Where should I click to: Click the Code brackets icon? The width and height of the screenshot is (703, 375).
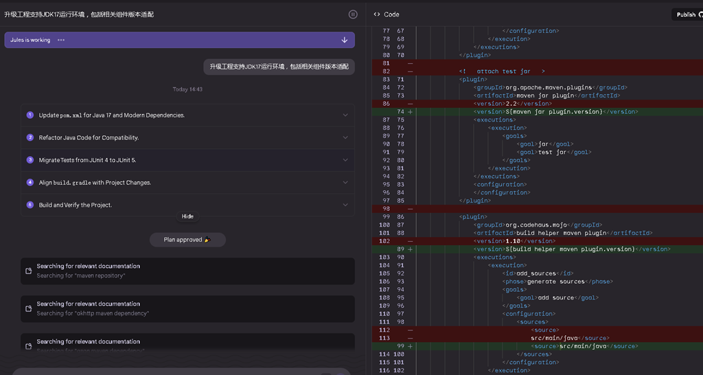[x=377, y=14]
